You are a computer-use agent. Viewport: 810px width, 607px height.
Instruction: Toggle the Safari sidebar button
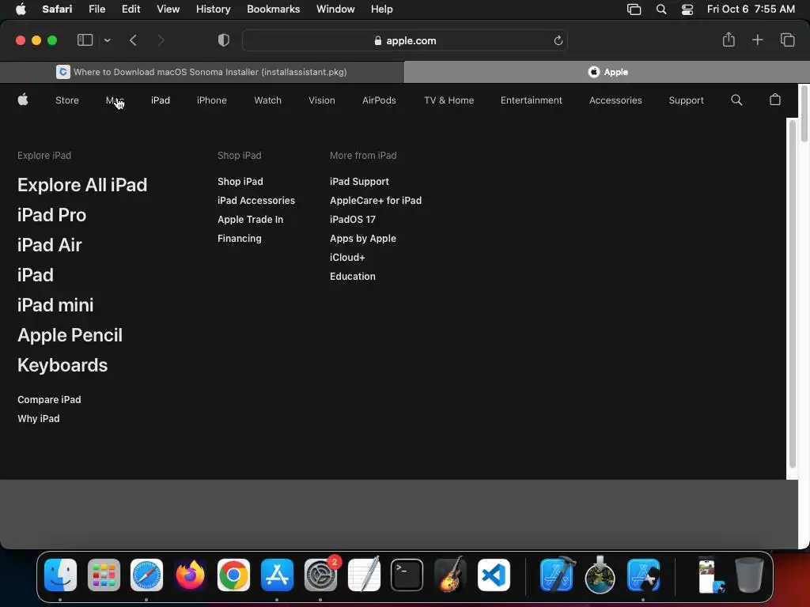pyautogui.click(x=85, y=40)
